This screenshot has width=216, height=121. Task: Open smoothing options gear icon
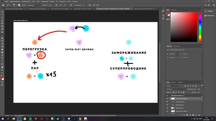90,5
